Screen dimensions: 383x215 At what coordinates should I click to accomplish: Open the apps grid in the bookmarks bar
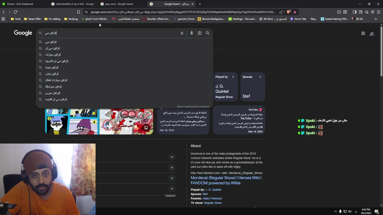coord(3,19)
